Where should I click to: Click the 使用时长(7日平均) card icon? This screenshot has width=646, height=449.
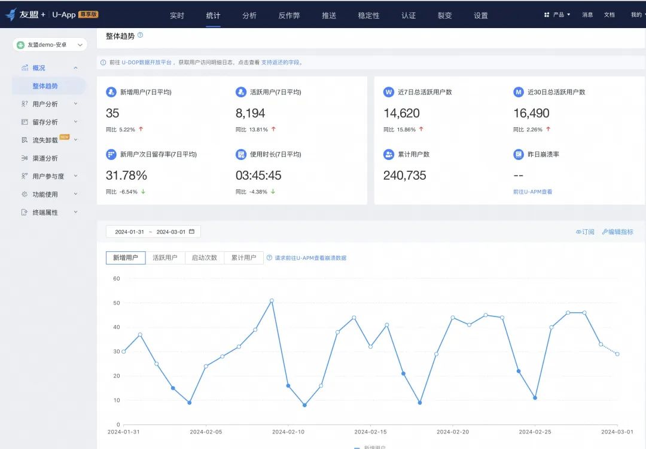coord(241,154)
